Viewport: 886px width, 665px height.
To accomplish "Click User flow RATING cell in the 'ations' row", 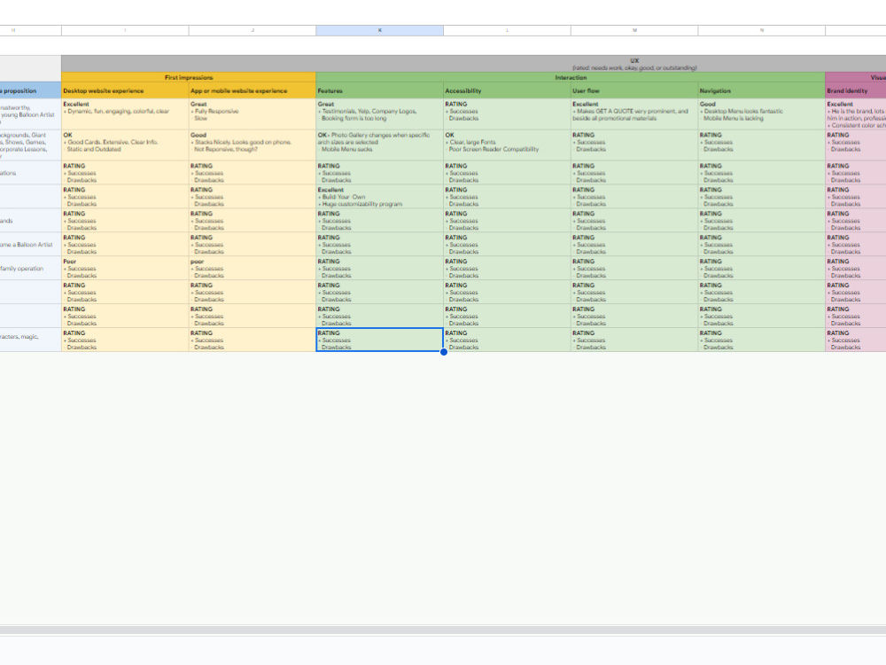I will pos(634,173).
